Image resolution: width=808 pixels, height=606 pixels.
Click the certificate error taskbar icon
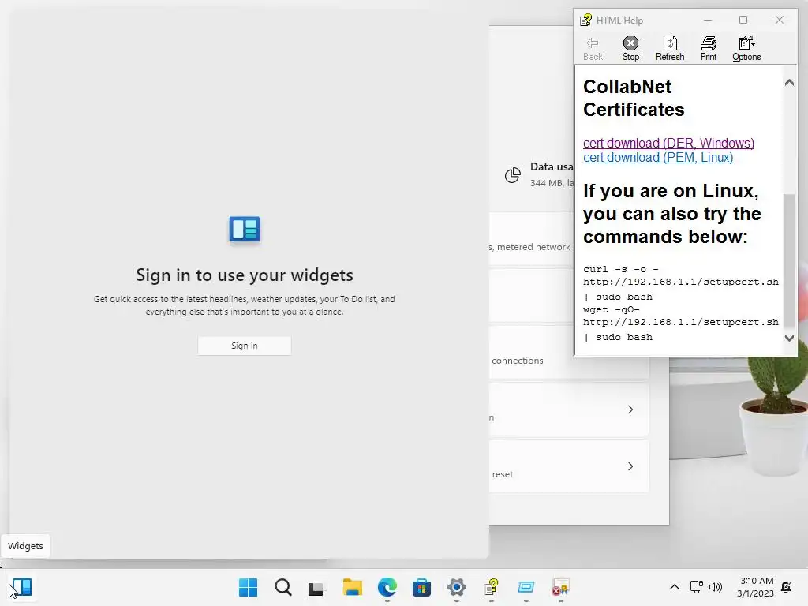(561, 587)
